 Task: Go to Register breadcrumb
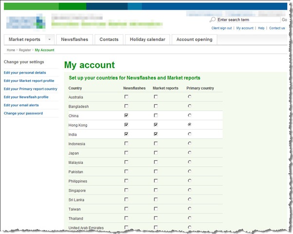pos(25,50)
